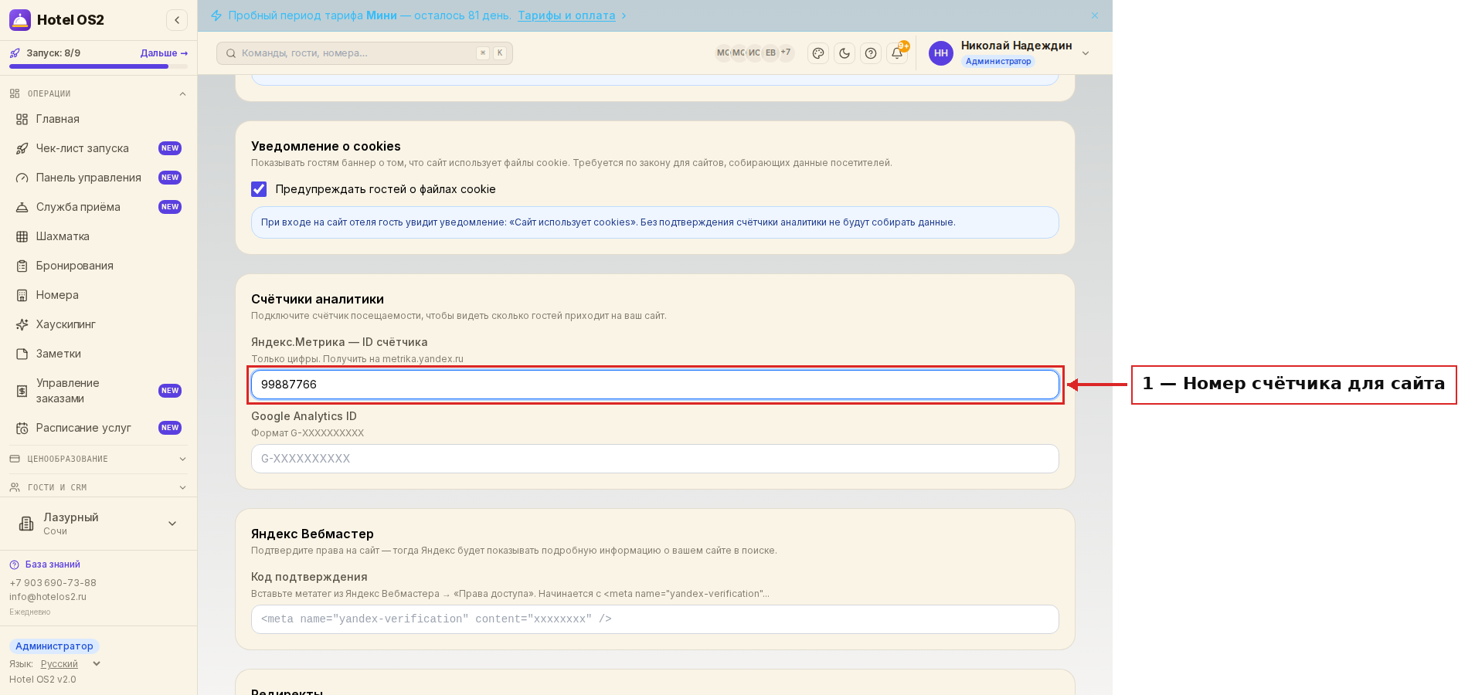This screenshot has height=695, width=1475.
Task: Click the HH user avatar
Action: 941,53
